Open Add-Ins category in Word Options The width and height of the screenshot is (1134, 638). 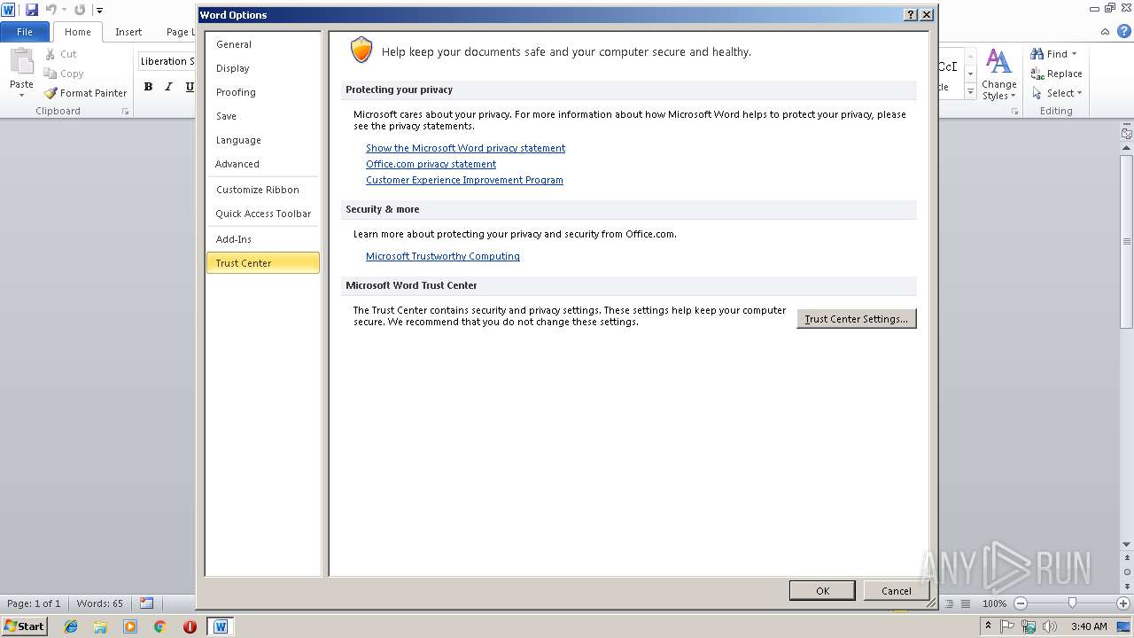(x=263, y=239)
